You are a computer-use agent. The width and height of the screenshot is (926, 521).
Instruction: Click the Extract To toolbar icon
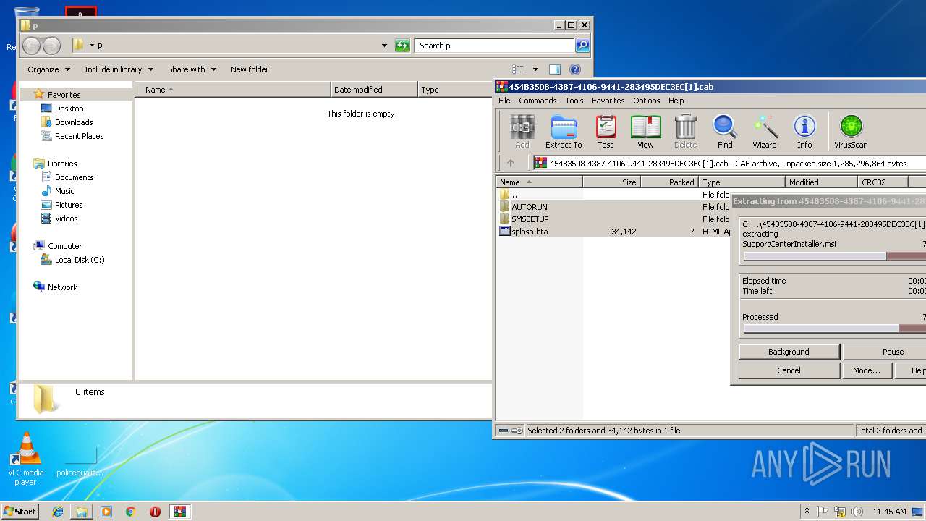click(564, 132)
